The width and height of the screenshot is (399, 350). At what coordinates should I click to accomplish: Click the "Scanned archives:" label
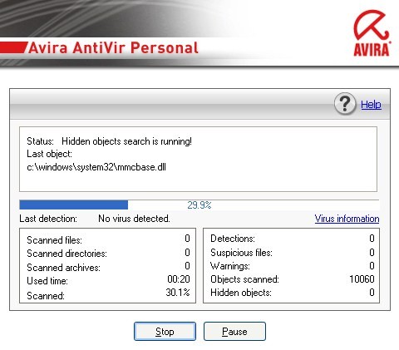point(63,268)
